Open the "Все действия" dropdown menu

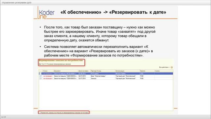(x=164, y=67)
